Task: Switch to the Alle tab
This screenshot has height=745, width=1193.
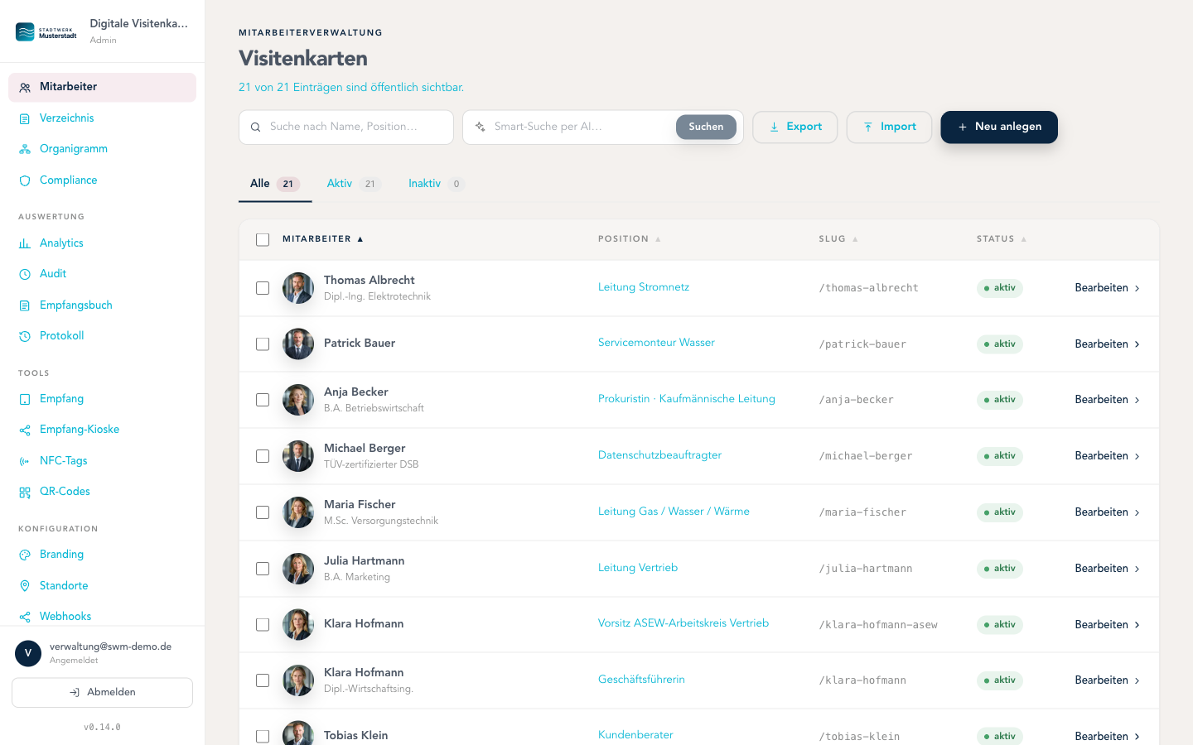Action: tap(275, 184)
